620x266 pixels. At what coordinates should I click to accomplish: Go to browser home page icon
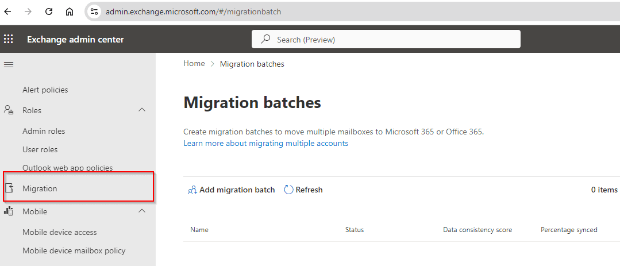coord(70,11)
